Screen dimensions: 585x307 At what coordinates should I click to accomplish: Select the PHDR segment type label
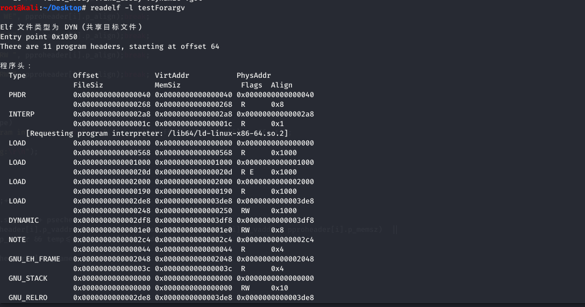17,95
